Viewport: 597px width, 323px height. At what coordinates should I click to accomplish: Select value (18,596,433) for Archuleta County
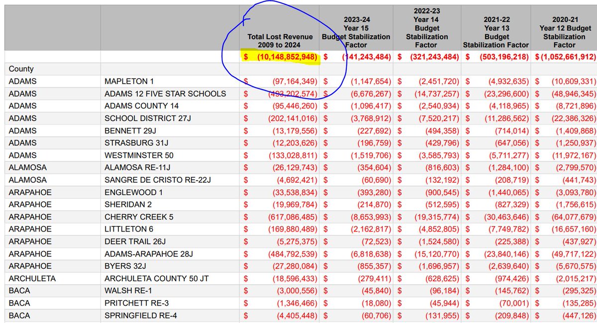pyautogui.click(x=295, y=278)
